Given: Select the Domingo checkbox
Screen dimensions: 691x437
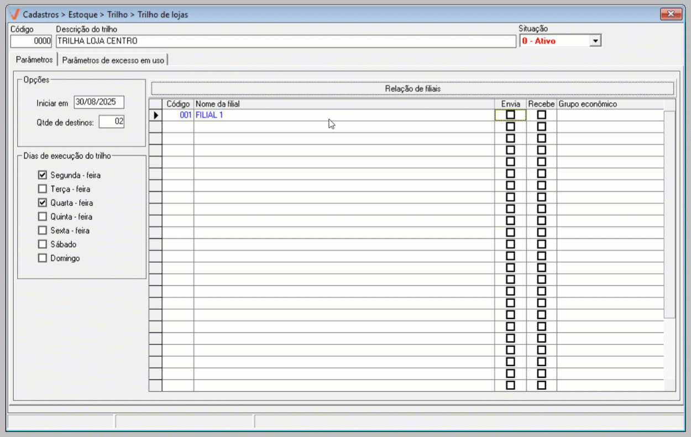Looking at the screenshot, I should pos(43,258).
